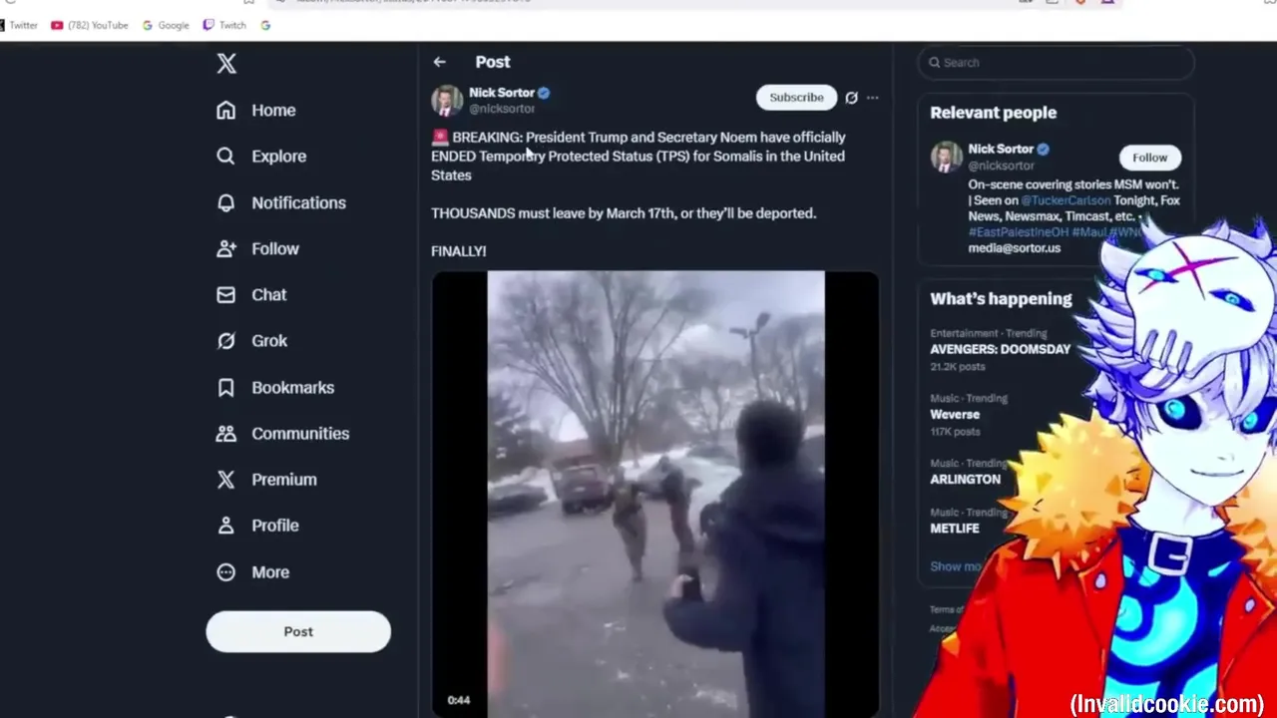Subscribe to Nick Sortor
This screenshot has height=718, width=1277.
click(x=796, y=98)
